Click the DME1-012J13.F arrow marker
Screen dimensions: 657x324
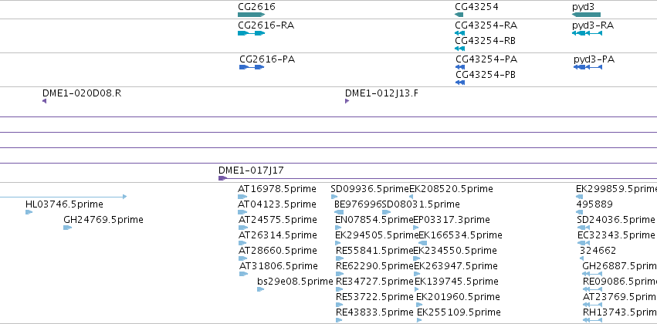tap(347, 101)
